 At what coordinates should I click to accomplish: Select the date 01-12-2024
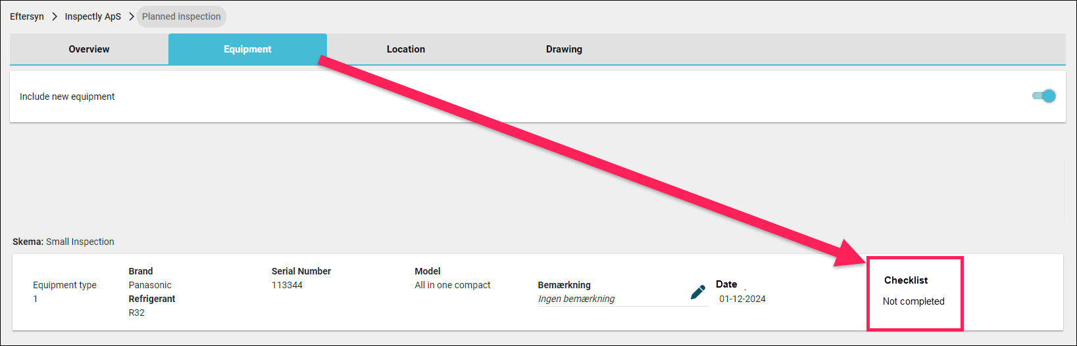click(742, 299)
